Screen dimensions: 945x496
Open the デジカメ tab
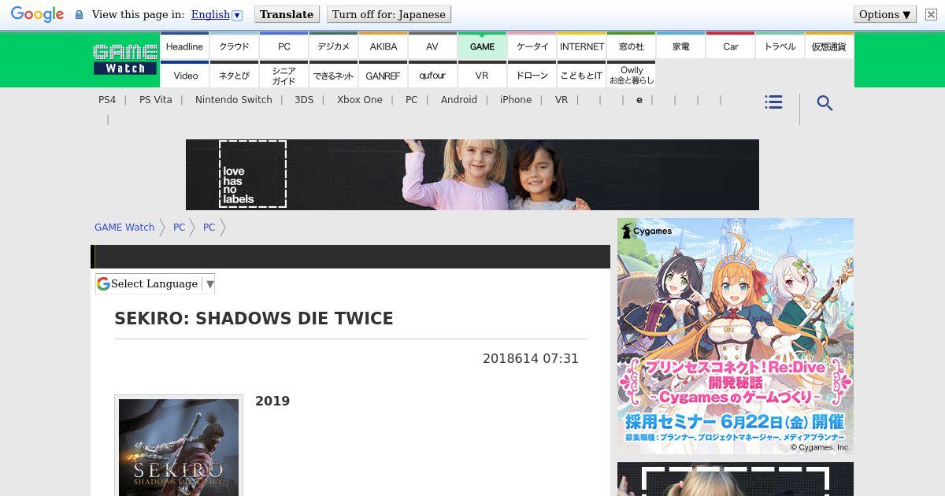click(x=333, y=46)
